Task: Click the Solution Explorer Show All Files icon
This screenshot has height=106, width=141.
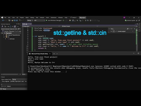Action: click(15, 26)
